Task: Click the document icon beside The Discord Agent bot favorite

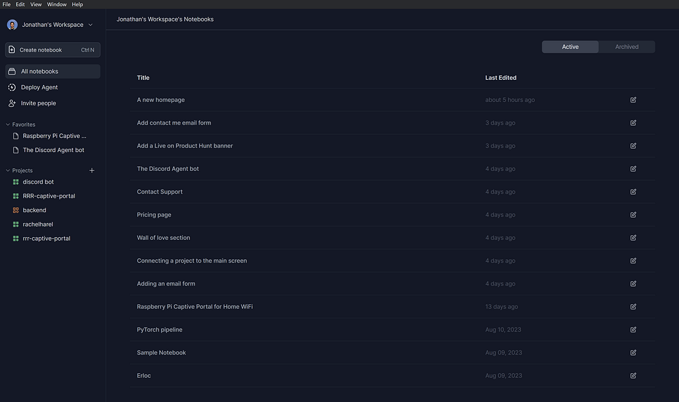Action: [16, 150]
